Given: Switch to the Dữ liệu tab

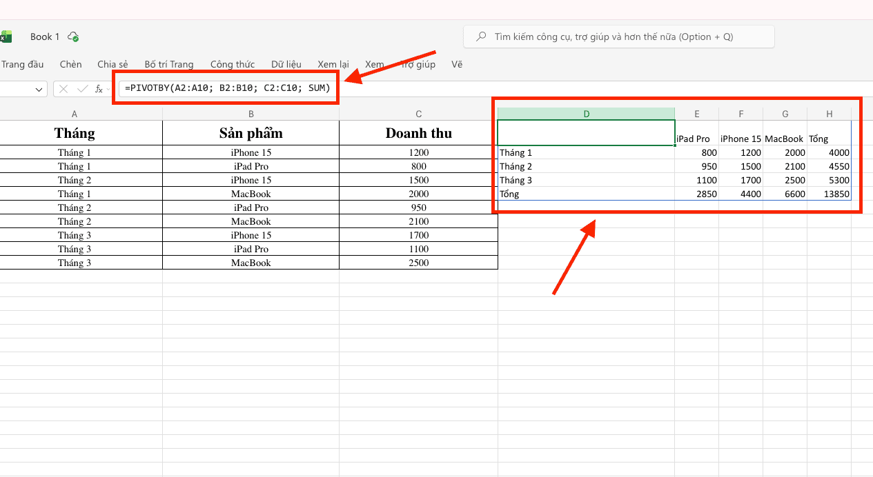Looking at the screenshot, I should (286, 64).
